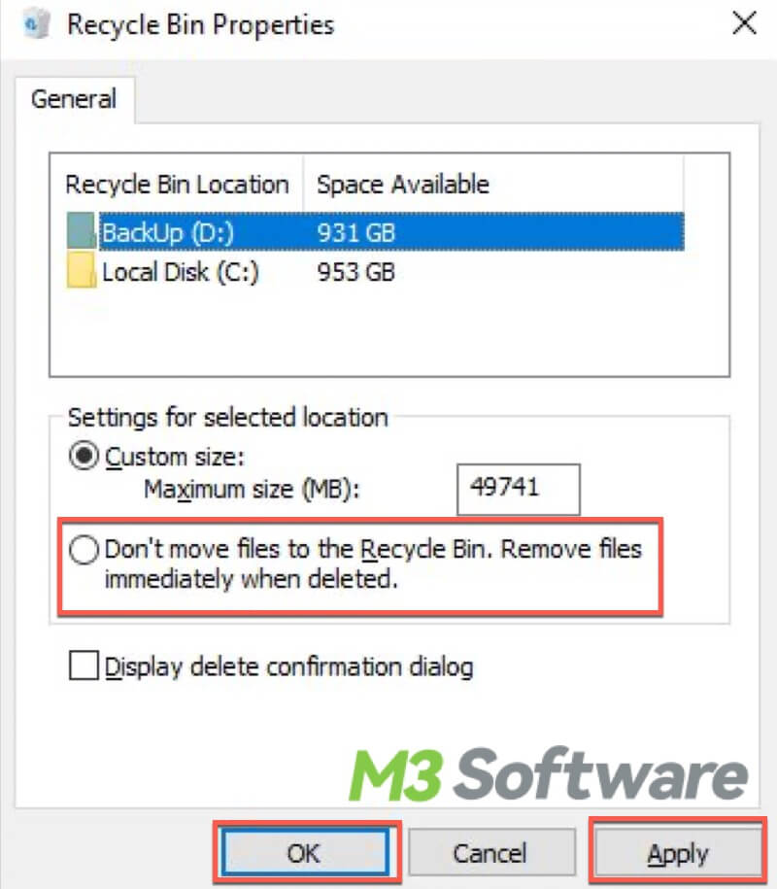The width and height of the screenshot is (777, 889).
Task: Focus the Maximum size (MB) input field
Action: tap(519, 490)
